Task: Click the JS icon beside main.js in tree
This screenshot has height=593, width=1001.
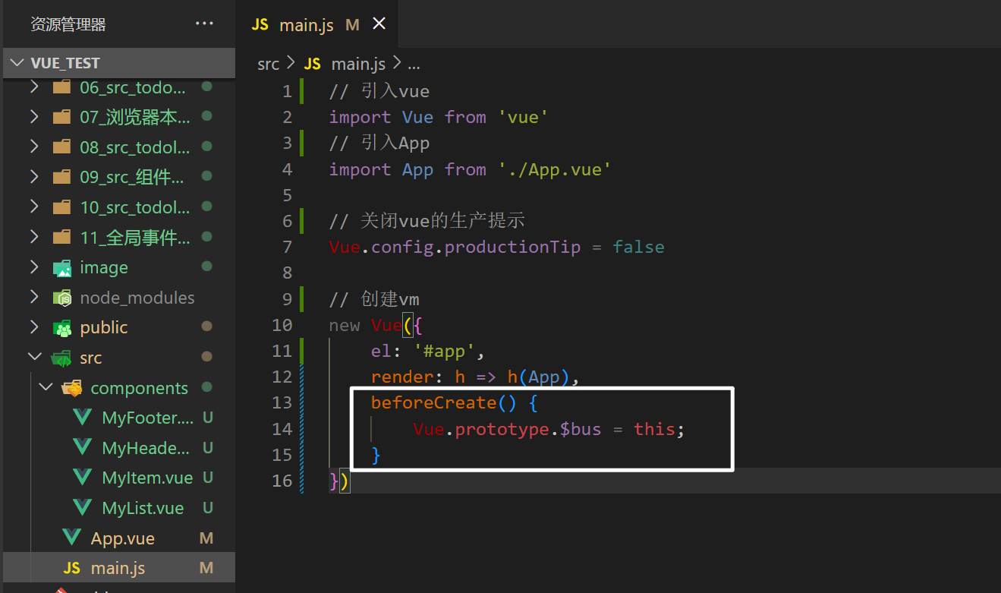Action: pos(72,568)
